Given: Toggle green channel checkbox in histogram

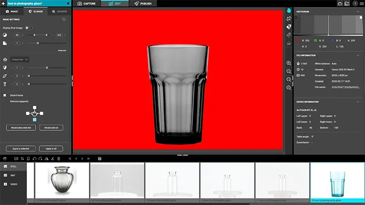Looking at the screenshot, I should [x=315, y=41].
